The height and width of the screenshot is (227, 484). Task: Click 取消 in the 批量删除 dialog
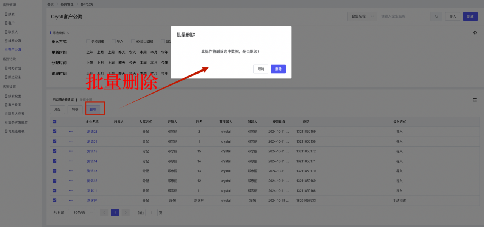[x=261, y=69]
